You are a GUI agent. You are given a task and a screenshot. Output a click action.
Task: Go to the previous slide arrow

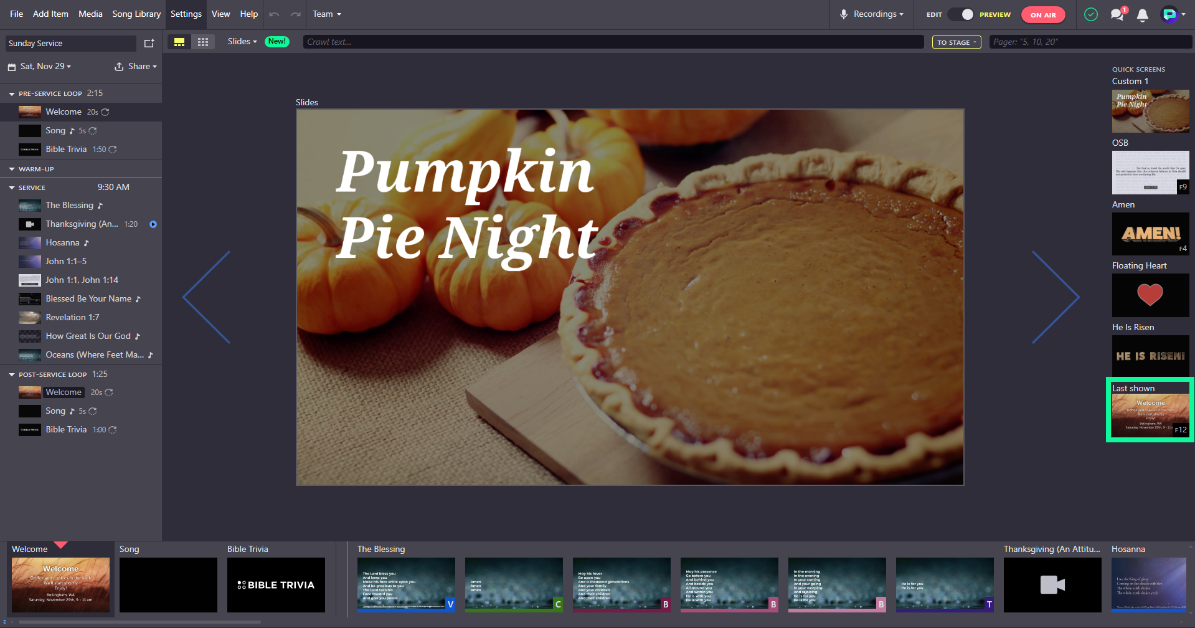point(207,297)
